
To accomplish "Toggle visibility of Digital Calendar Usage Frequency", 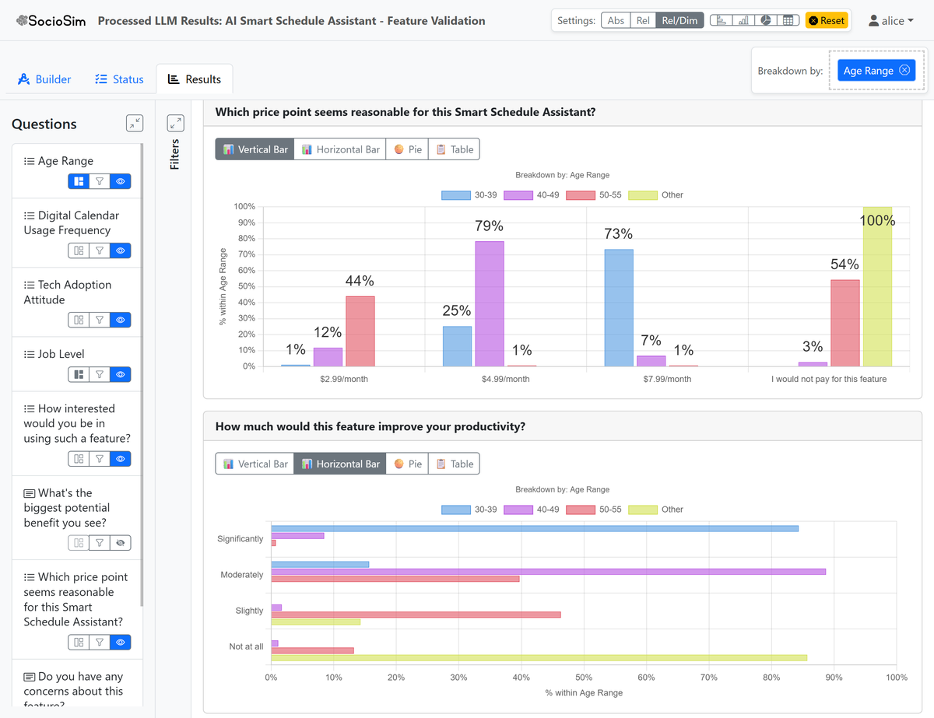I will (x=121, y=250).
